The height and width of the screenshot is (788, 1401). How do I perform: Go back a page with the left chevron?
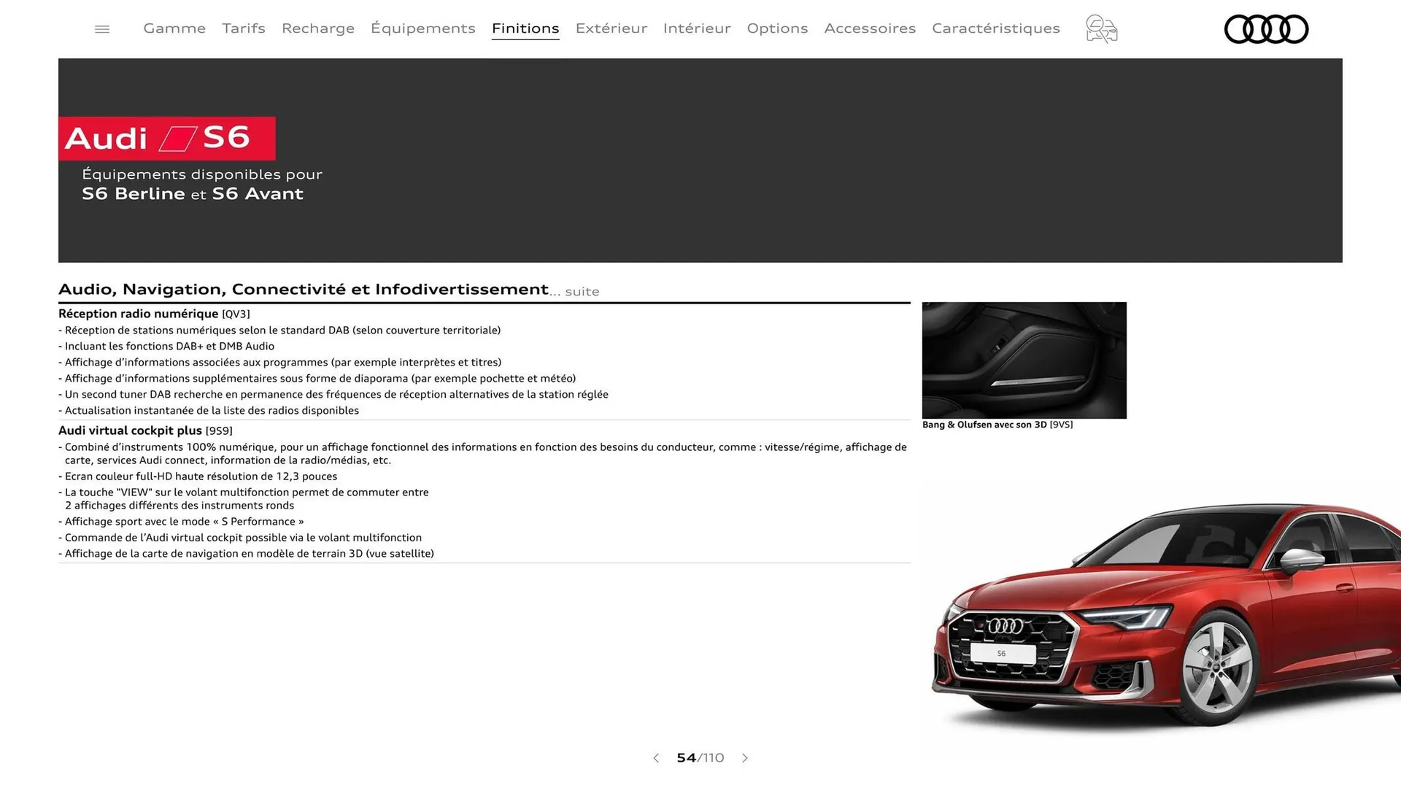point(655,758)
